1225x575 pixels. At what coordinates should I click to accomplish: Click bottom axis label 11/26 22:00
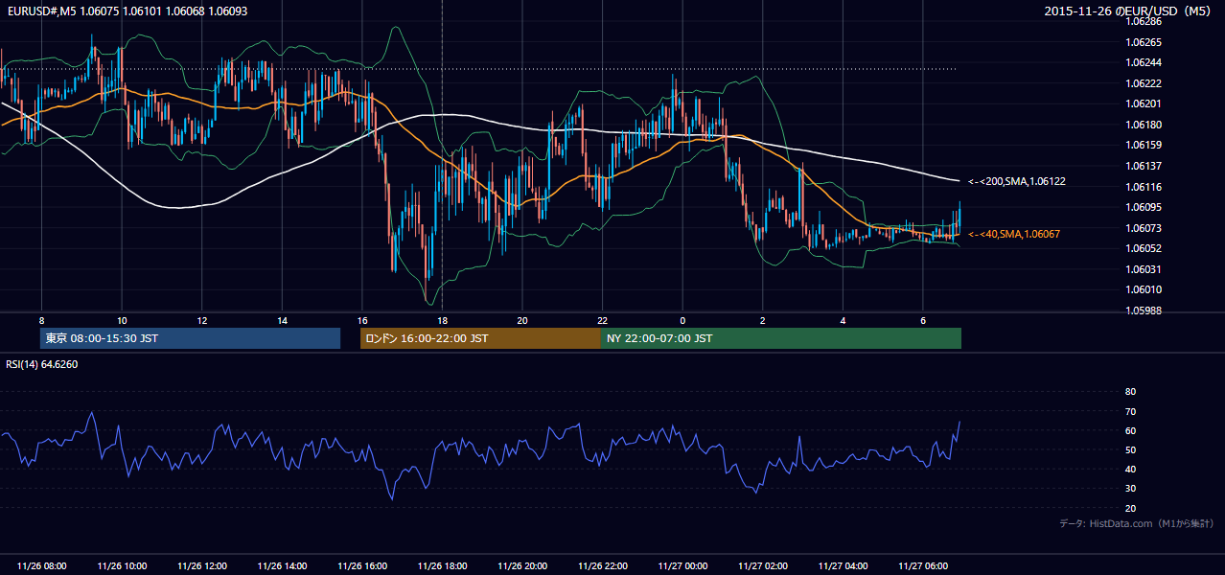click(602, 566)
